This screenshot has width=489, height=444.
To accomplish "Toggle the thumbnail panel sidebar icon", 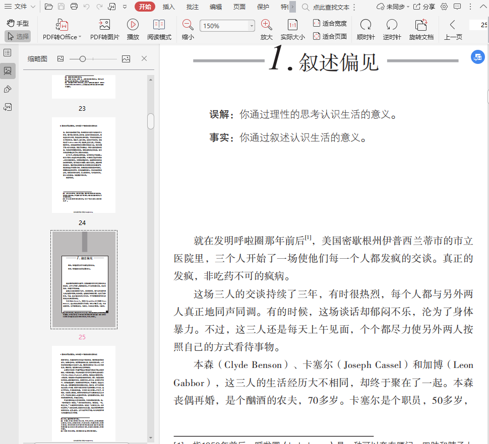I will point(8,71).
